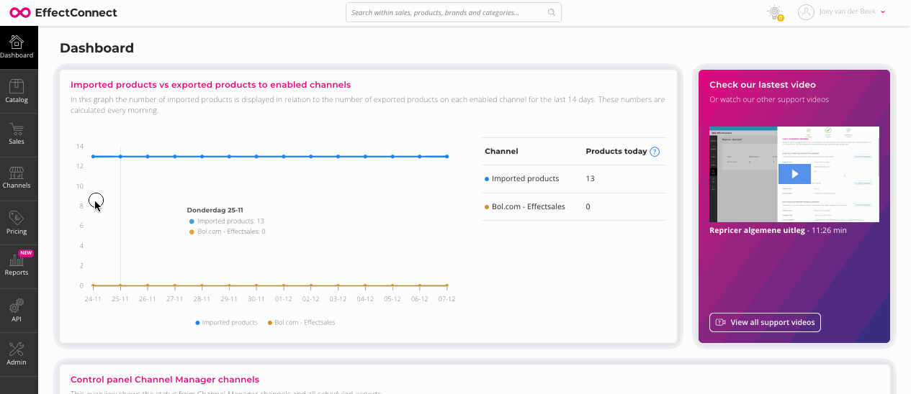Click the EffectConnect infinity logo
This screenshot has width=911, height=394.
19,12
